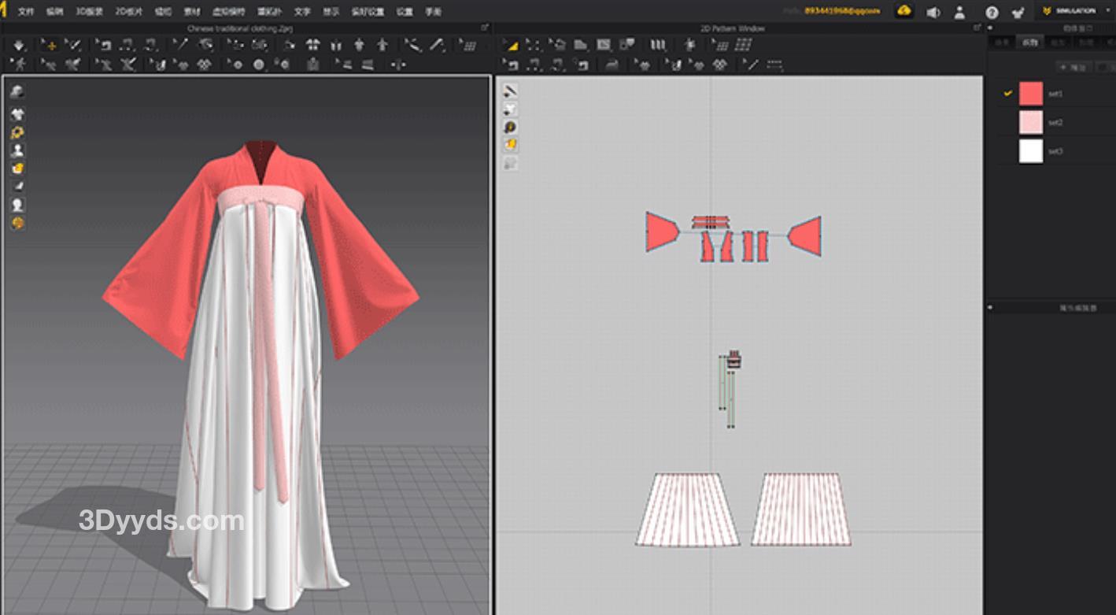Select the yellow Select/Move tool in 3D toolbar

49,46
